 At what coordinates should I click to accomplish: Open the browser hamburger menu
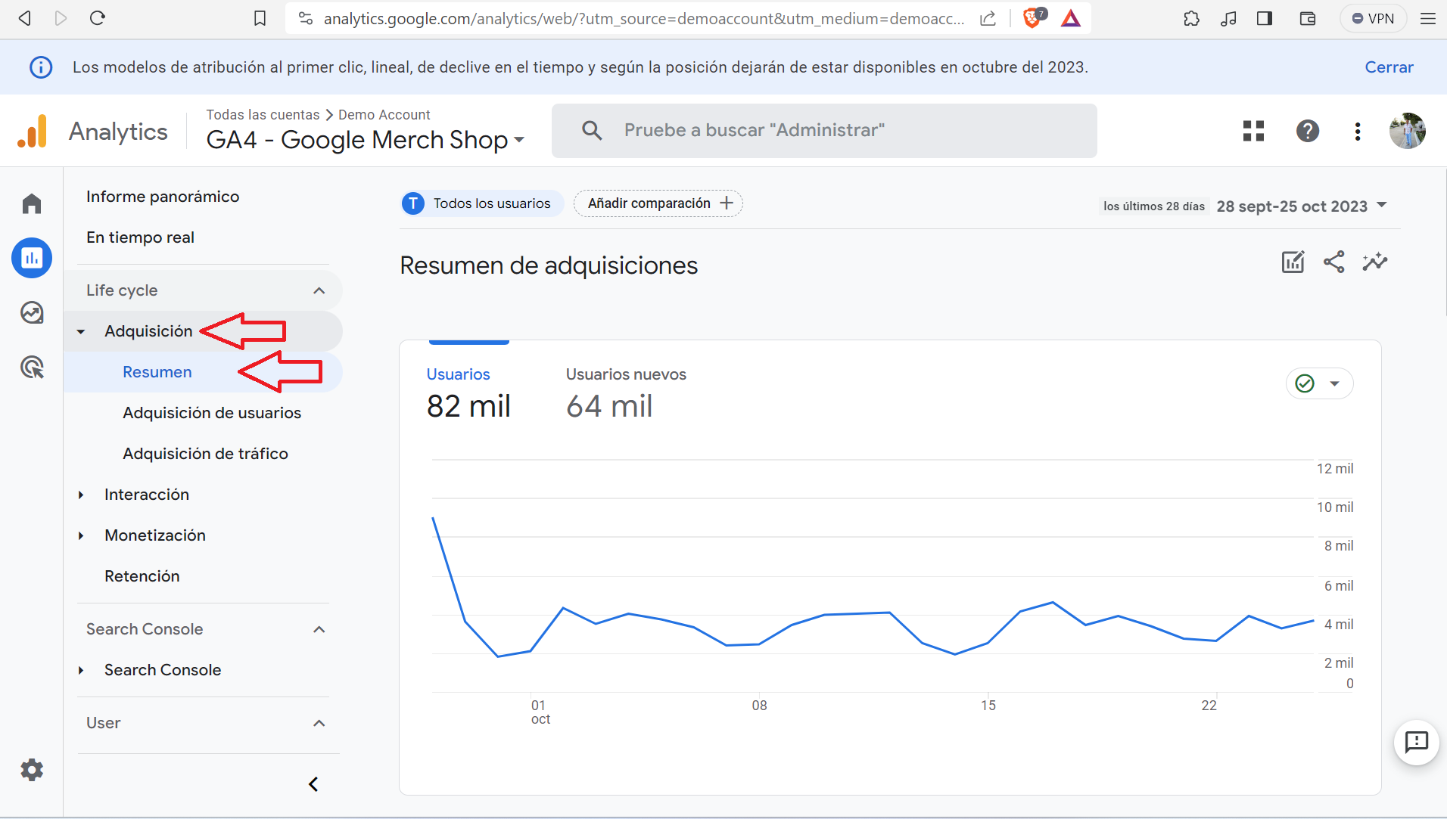pyautogui.click(x=1428, y=18)
